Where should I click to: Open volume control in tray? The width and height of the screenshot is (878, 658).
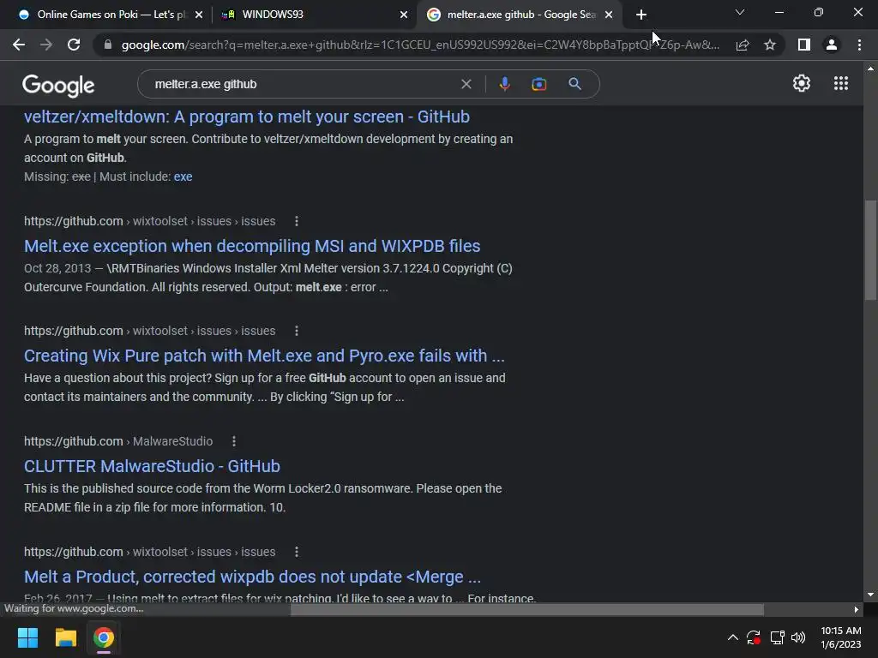(798, 637)
